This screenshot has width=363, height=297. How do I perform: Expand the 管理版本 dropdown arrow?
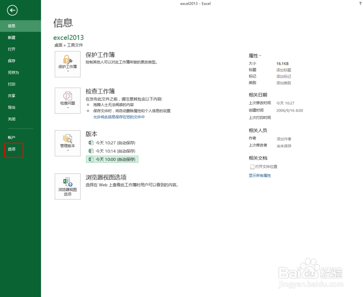click(x=68, y=151)
